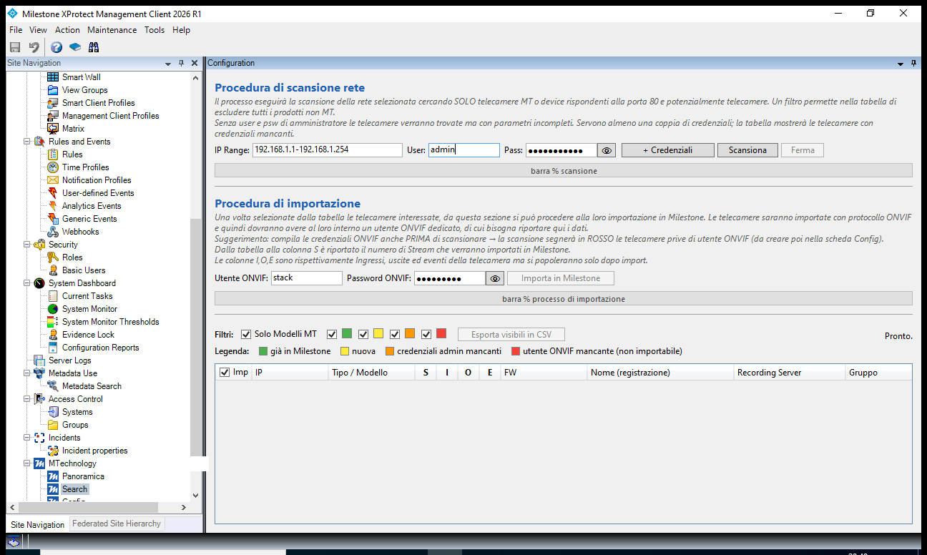Click the Time Profiles clock icon
Image resolution: width=927 pixels, height=555 pixels.
click(x=53, y=167)
